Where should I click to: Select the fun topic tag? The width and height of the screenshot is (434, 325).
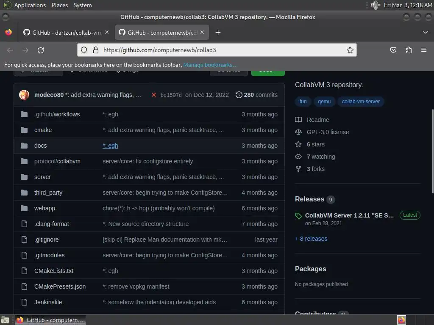303,102
